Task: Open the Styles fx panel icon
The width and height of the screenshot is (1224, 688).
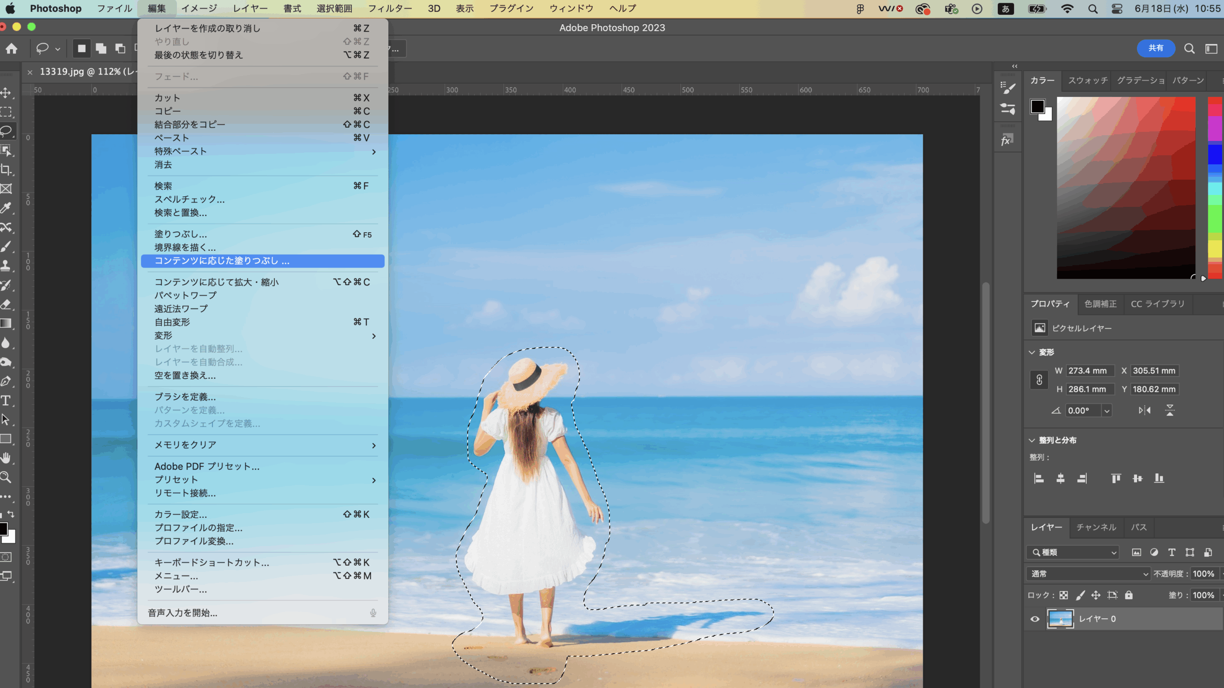Action: [x=1007, y=140]
